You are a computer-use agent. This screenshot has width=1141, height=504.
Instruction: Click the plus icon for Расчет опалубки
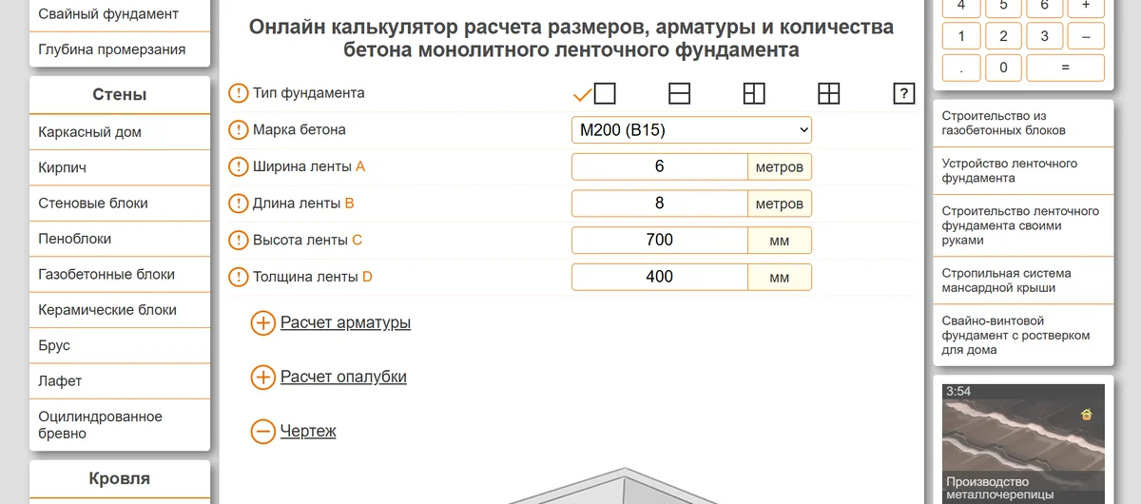(262, 378)
